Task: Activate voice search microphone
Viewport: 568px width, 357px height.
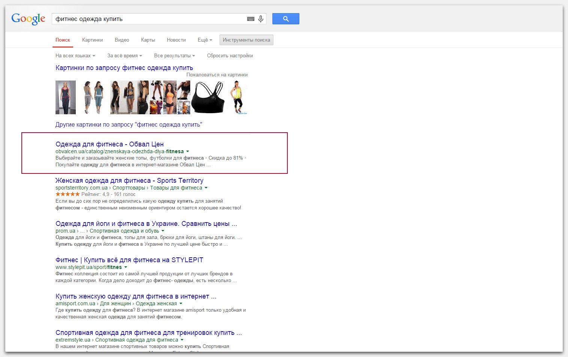Action: point(261,19)
